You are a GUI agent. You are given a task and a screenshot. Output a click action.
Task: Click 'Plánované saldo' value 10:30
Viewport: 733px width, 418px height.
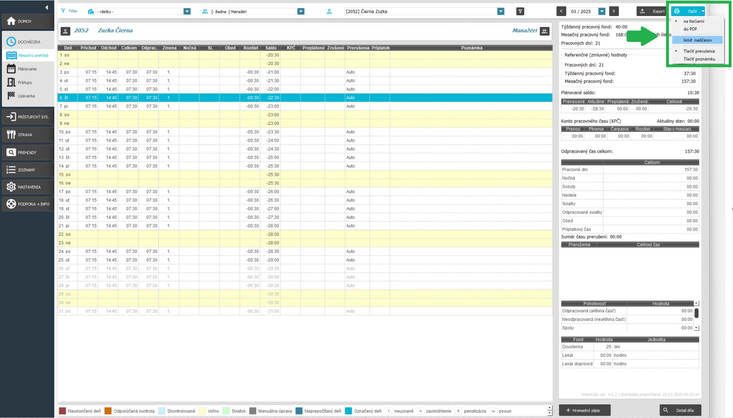pyautogui.click(x=693, y=93)
